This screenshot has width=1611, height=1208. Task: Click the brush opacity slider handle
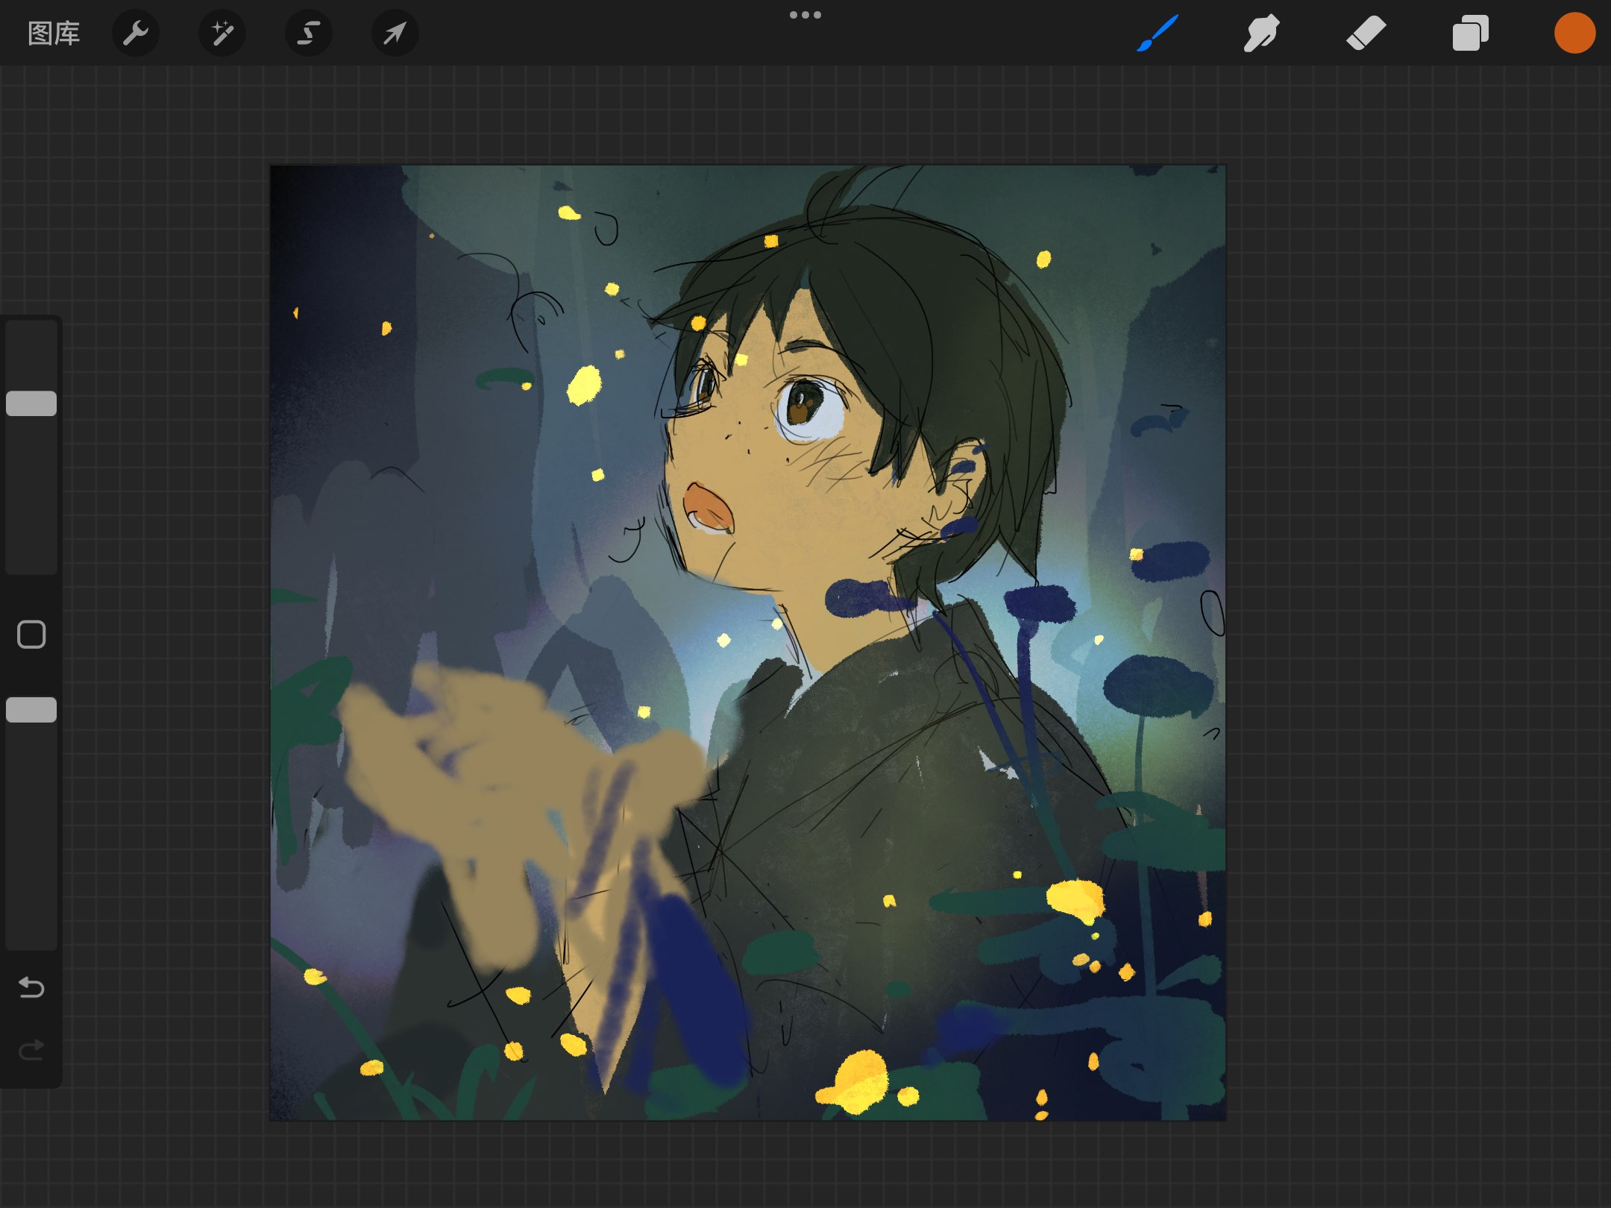click(31, 710)
